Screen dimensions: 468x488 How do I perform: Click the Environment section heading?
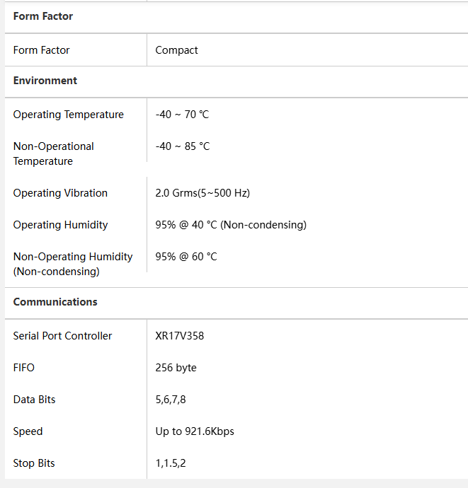(x=45, y=81)
